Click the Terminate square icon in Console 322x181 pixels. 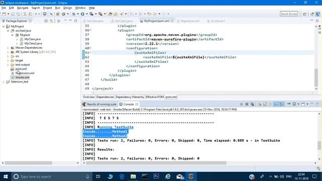tap(242, 104)
